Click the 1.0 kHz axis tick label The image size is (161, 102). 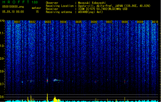[2, 46]
